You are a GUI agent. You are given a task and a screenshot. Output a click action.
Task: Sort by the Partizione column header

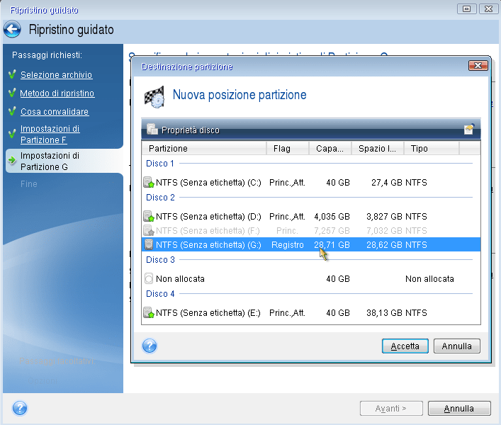point(204,149)
